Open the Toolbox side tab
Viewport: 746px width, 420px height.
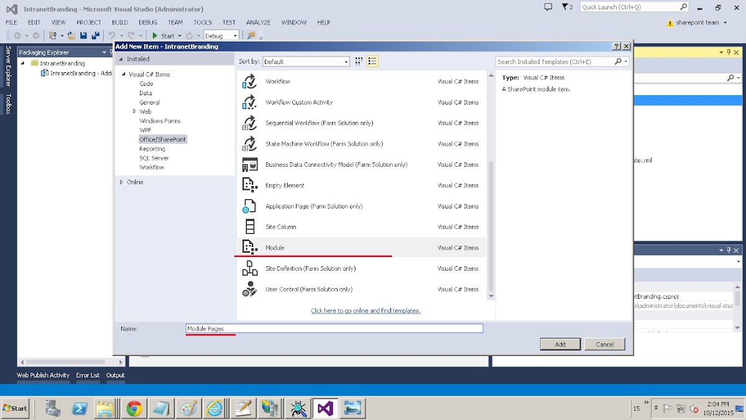8,104
